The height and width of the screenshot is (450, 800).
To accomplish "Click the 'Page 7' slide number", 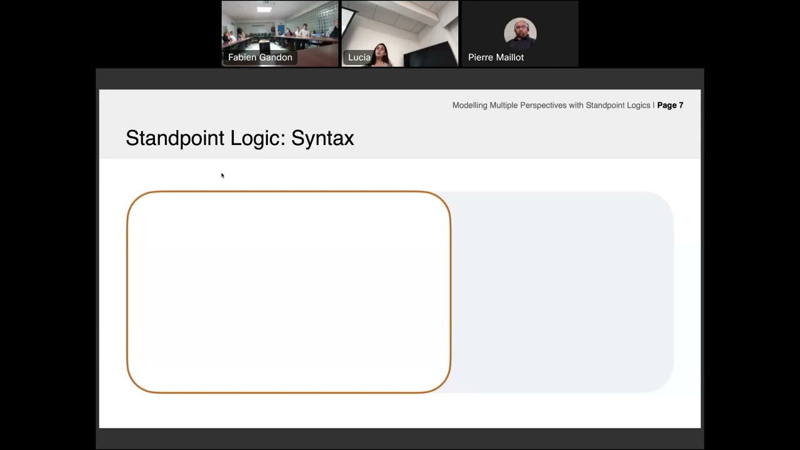I will pyautogui.click(x=670, y=106).
